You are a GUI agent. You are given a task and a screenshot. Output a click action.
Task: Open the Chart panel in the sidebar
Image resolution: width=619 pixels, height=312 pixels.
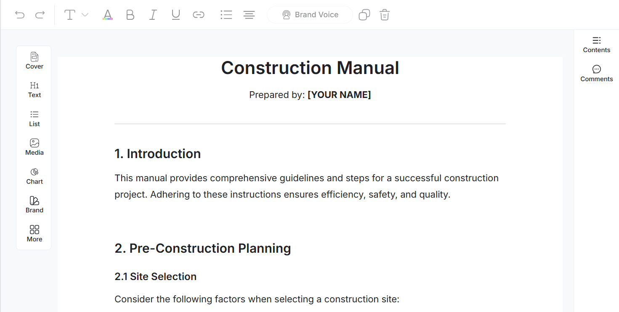34,175
